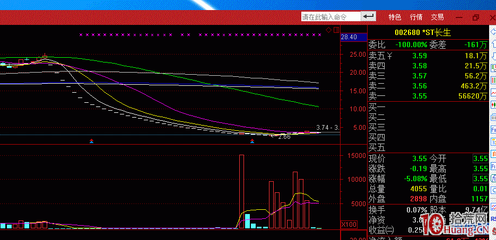Open the 特色 menu
Screen dimensions: 496x240
(395, 17)
